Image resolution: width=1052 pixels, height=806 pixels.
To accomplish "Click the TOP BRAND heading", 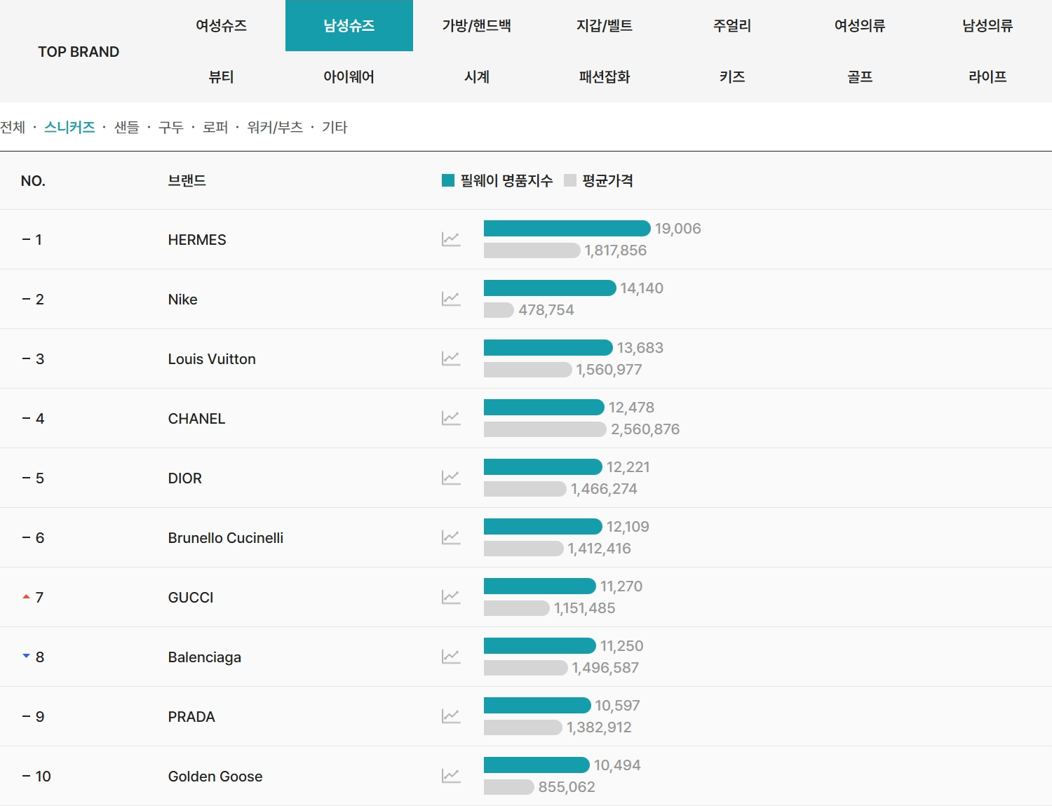I will (79, 52).
